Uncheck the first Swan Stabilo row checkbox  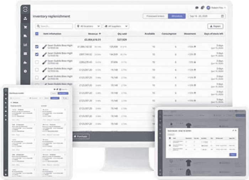point(37,47)
